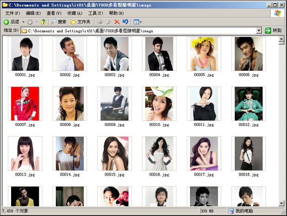Select thumbnail 00009.jpg

(114, 104)
